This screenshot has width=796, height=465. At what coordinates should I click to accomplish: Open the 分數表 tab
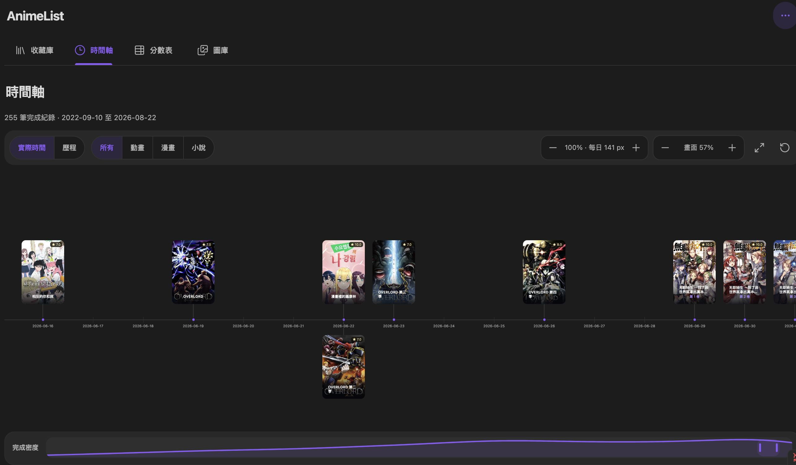click(x=153, y=50)
